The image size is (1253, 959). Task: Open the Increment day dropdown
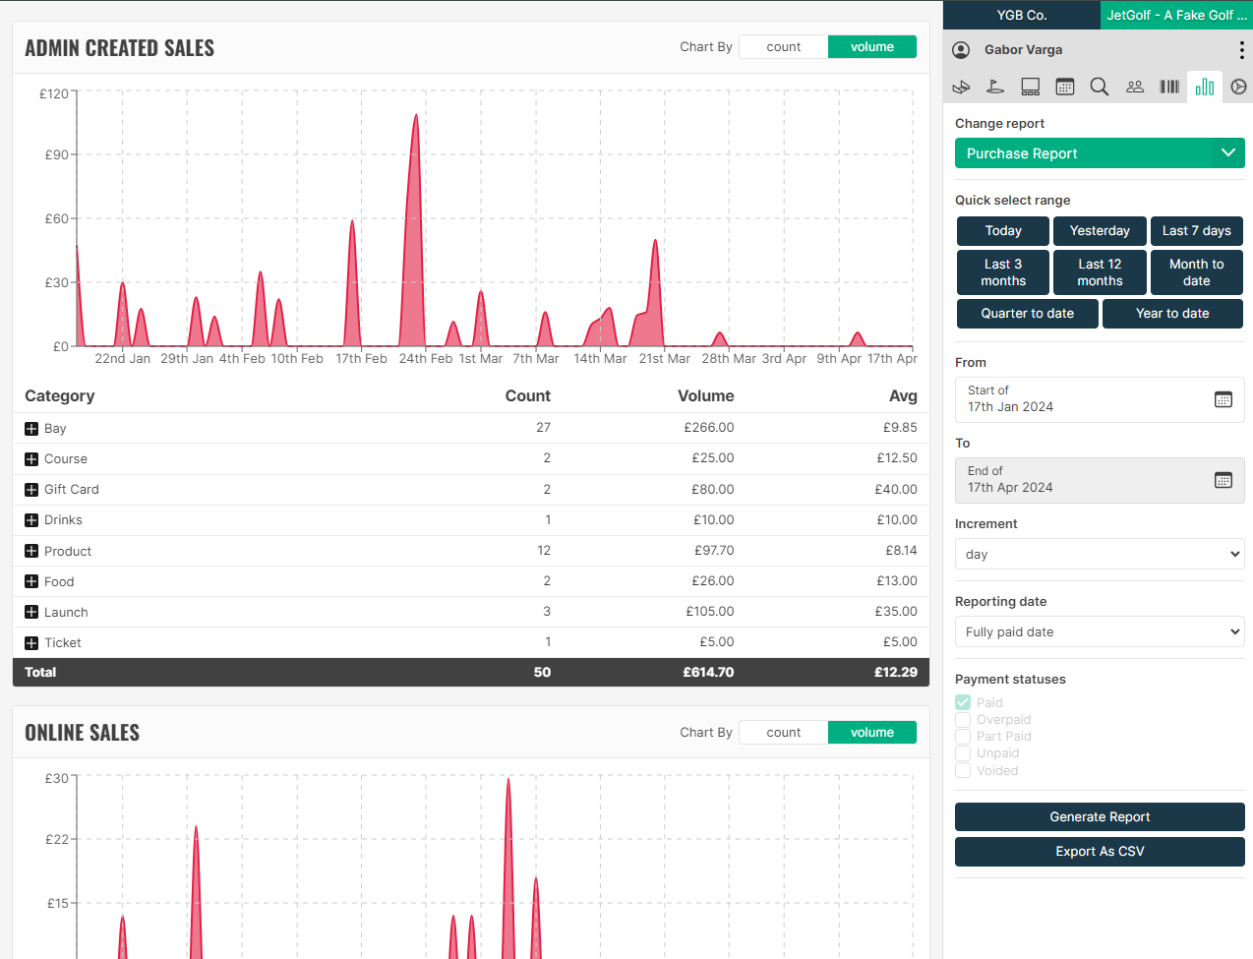1100,554
